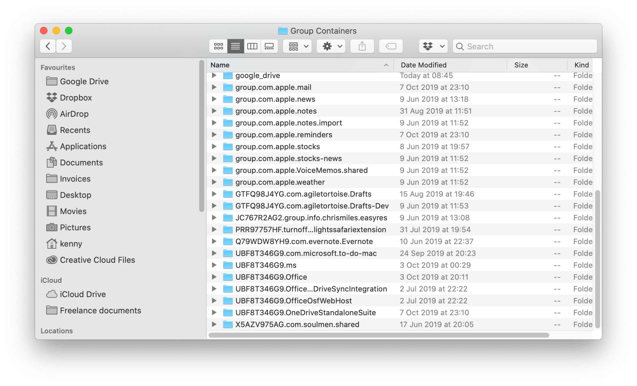
Task: Click the Google Drive sidebar item
Action: [84, 82]
